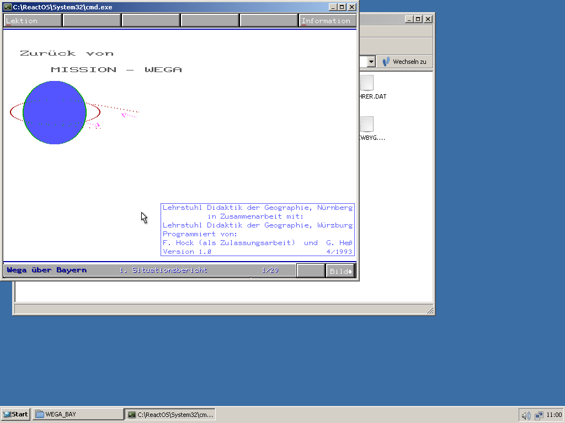Click the clock showing 11:00

(554, 415)
